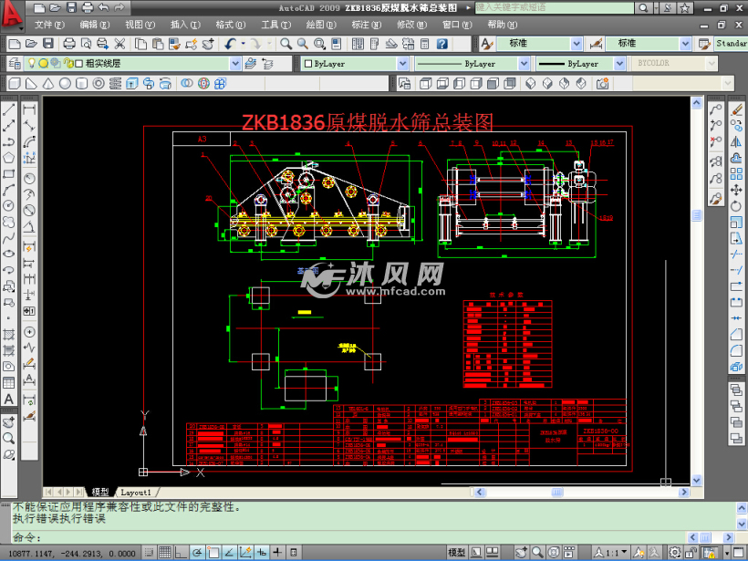This screenshot has height=561, width=748.
Task: Expand the ByLayer color dropdown
Action: click(401, 63)
